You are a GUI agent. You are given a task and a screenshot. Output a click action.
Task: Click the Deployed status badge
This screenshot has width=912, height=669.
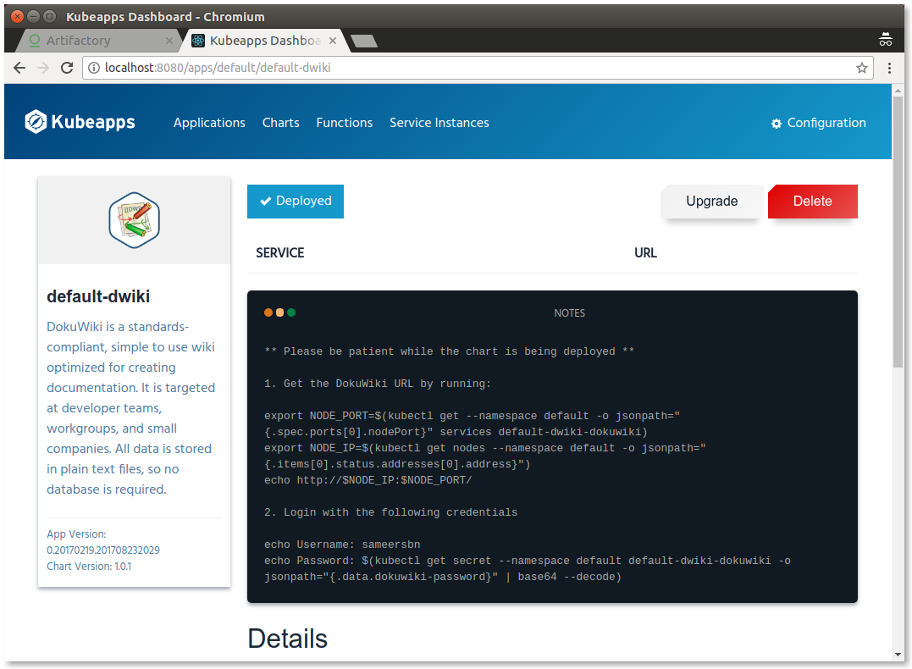296,202
